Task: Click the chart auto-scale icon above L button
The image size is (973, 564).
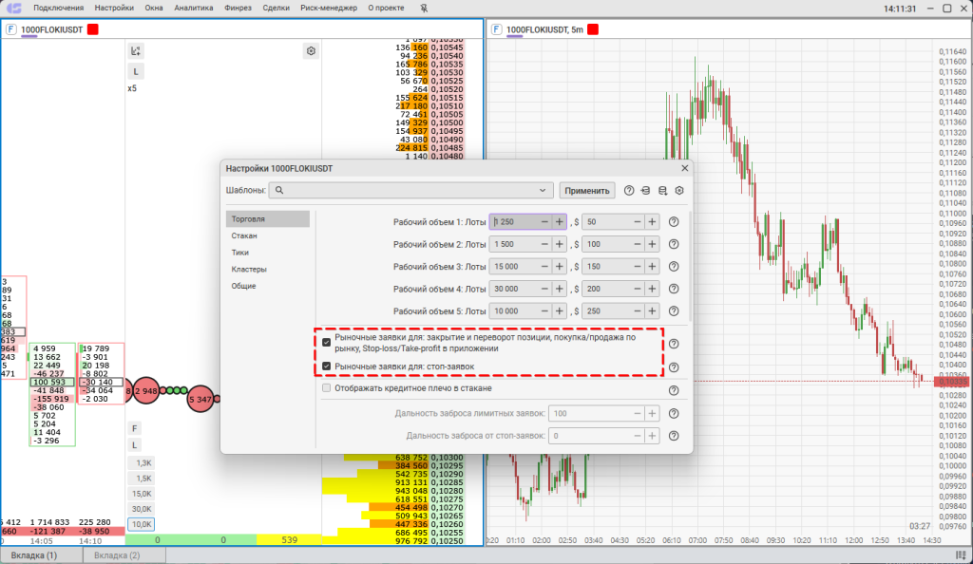Action: [136, 51]
